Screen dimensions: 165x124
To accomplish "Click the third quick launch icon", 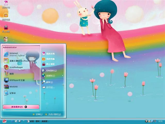I will click(20, 121).
